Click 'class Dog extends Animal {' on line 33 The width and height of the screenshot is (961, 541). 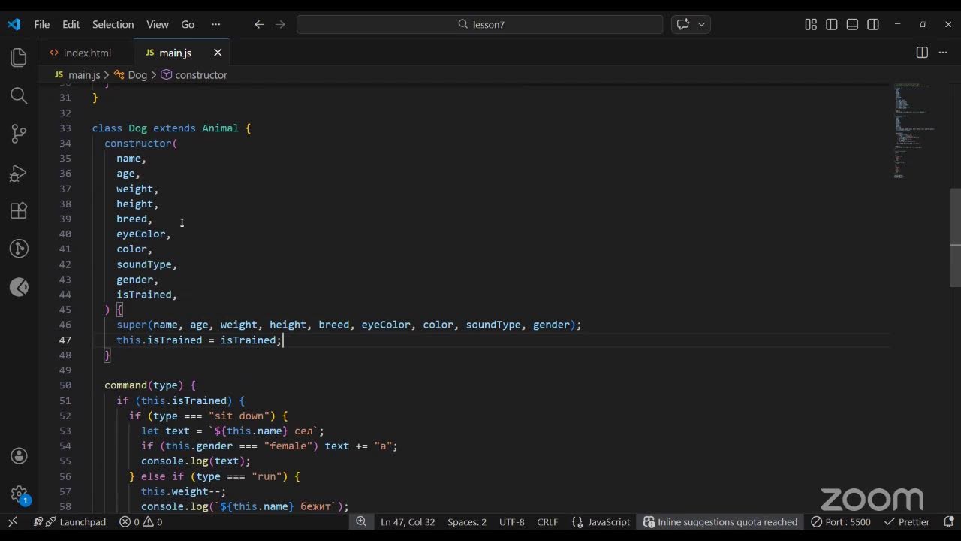tap(171, 128)
